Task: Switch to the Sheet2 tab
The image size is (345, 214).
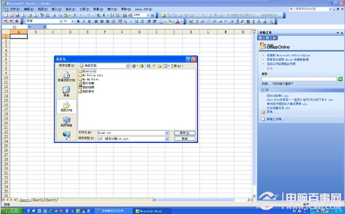Action: [x=37, y=200]
